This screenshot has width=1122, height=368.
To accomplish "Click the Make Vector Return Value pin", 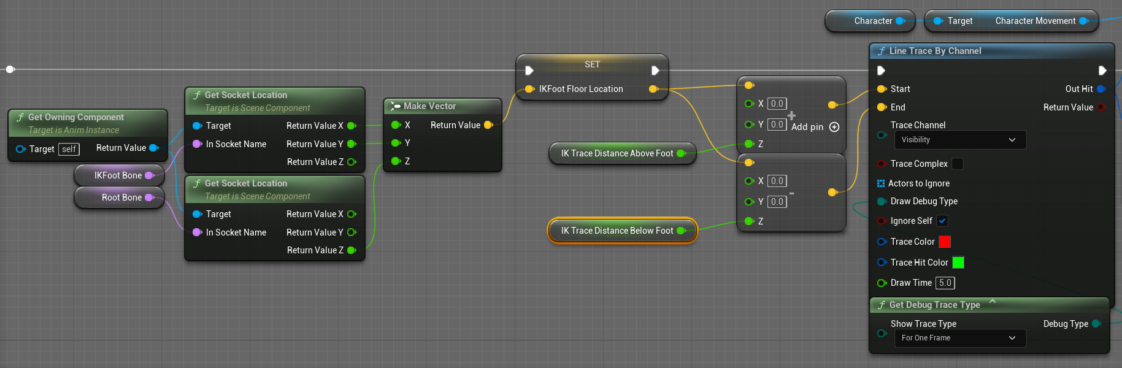I will pyautogui.click(x=488, y=125).
